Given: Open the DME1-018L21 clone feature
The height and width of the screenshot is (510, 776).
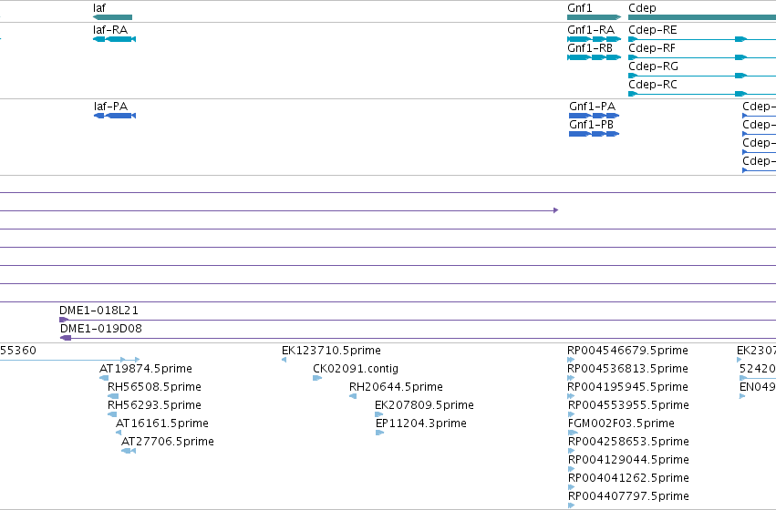Looking at the screenshot, I should pyautogui.click(x=418, y=320).
